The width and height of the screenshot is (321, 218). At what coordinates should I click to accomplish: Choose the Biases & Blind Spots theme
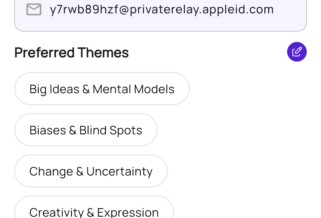click(86, 130)
